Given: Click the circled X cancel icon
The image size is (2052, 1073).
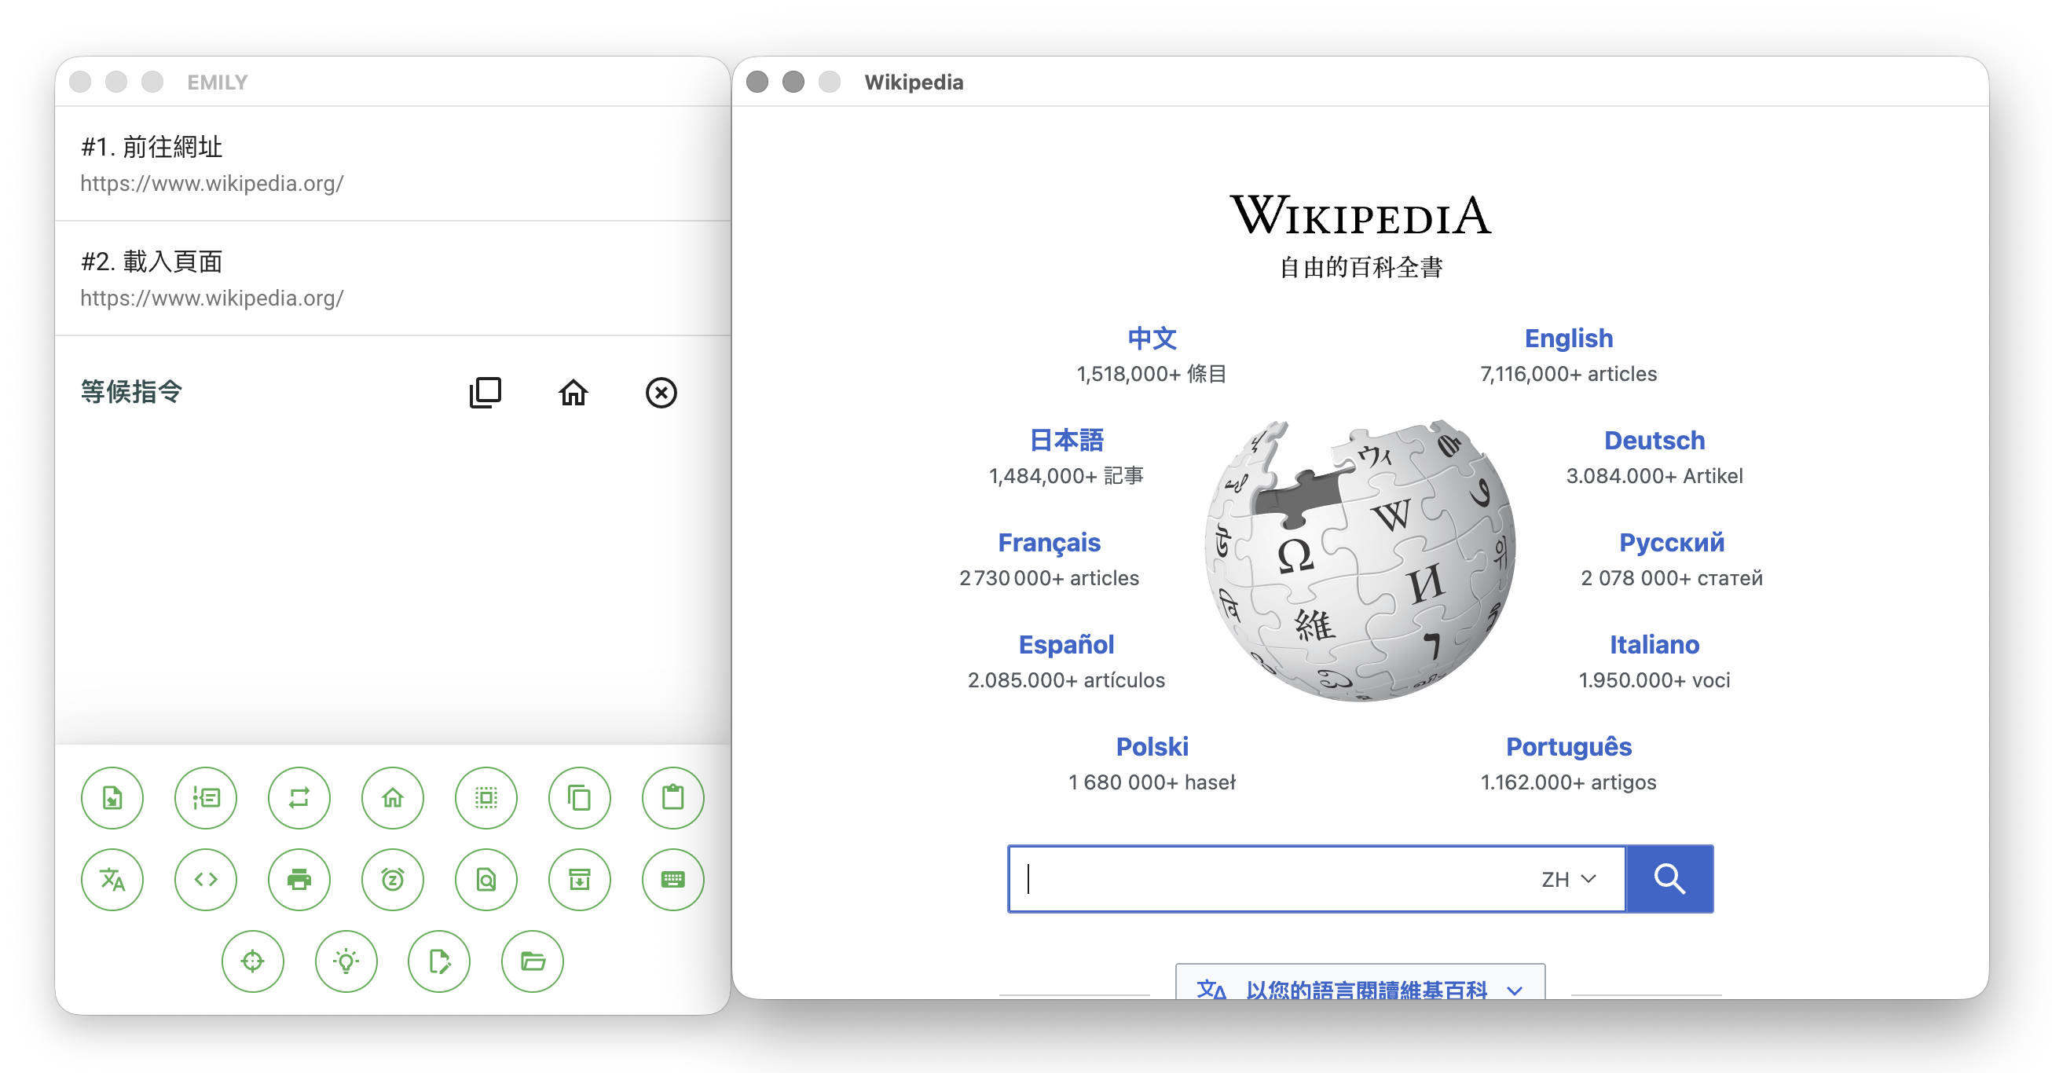Looking at the screenshot, I should (x=661, y=393).
